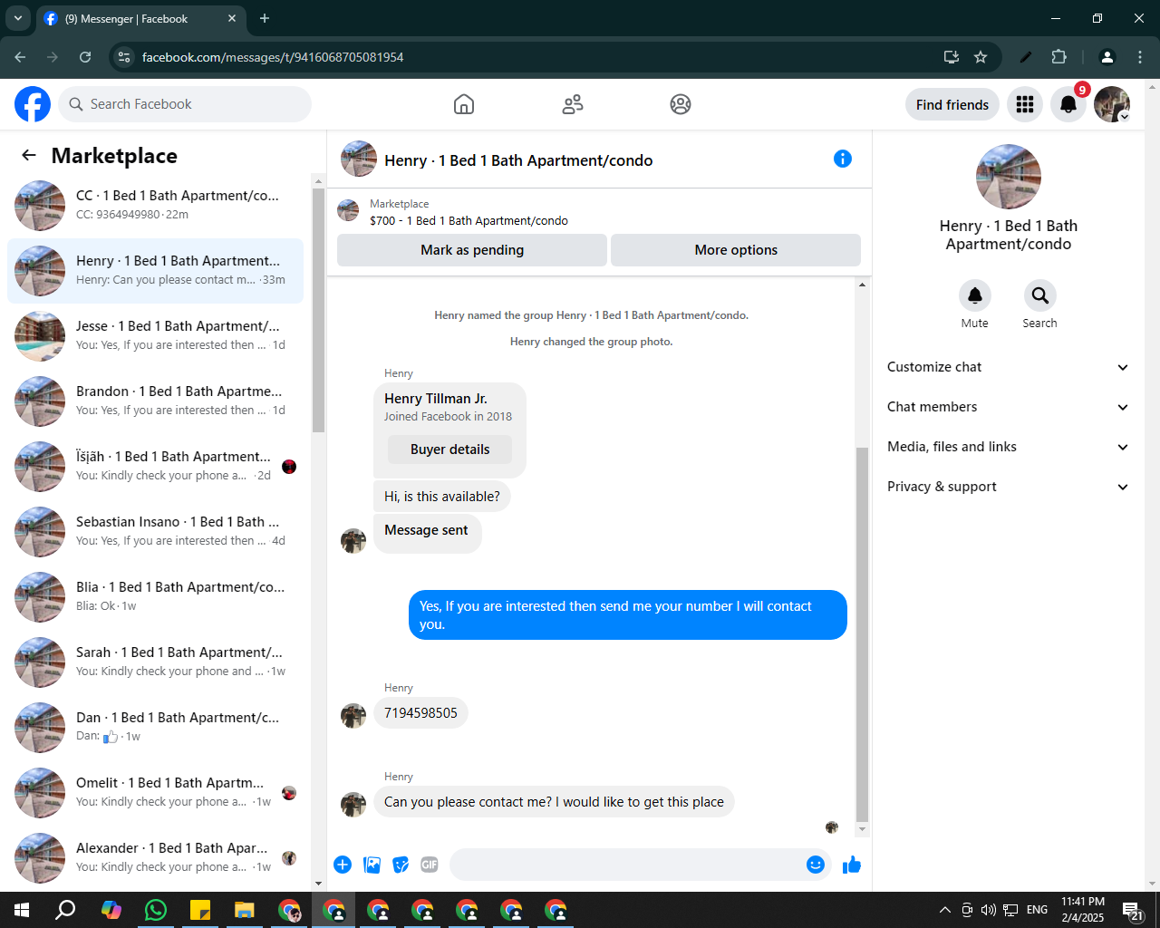Open Blia apartment conversation
1160x928 pixels.
coord(156,597)
